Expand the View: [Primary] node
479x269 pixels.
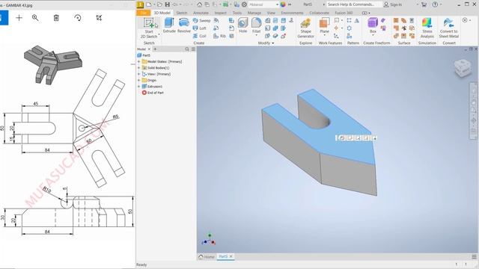(139, 74)
